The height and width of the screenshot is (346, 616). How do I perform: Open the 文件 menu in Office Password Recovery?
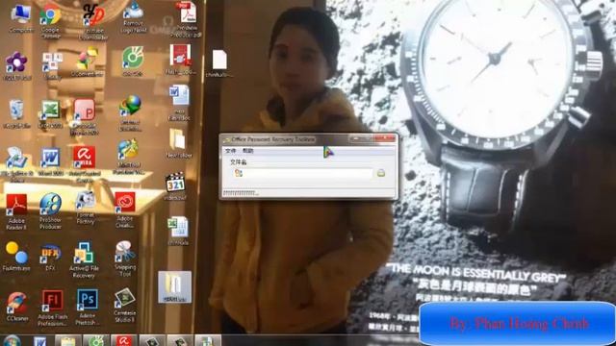(x=231, y=151)
